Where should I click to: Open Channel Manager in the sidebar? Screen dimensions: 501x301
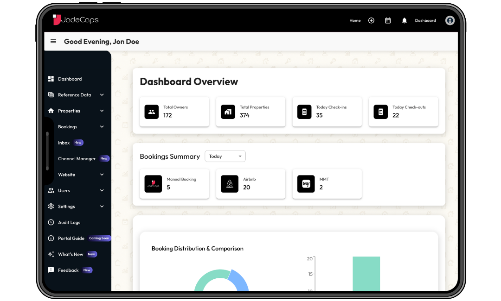point(77,158)
